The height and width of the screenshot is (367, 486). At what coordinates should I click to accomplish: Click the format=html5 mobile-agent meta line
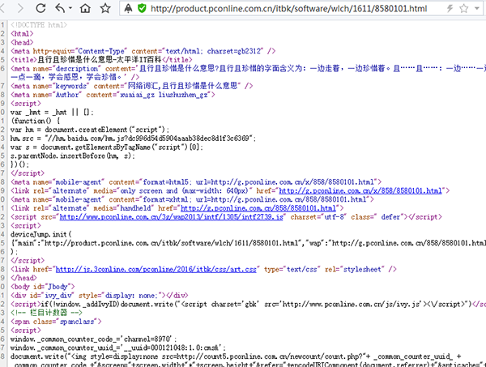tap(196, 182)
